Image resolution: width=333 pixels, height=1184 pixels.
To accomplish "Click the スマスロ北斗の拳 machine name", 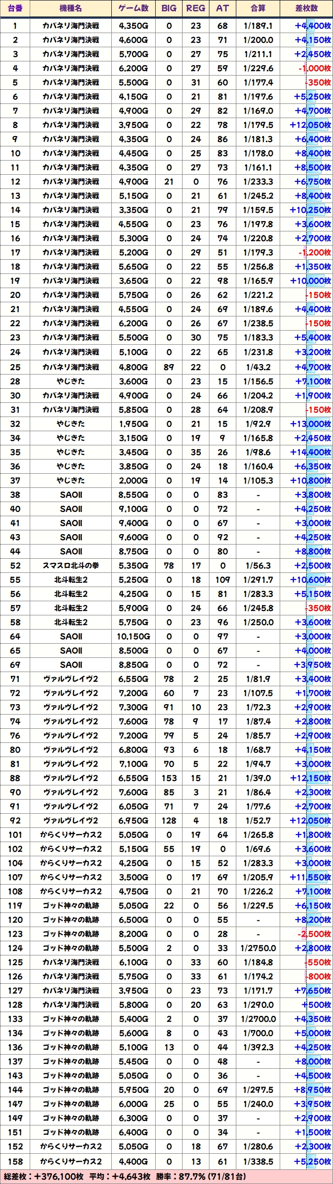I will click(71, 565).
